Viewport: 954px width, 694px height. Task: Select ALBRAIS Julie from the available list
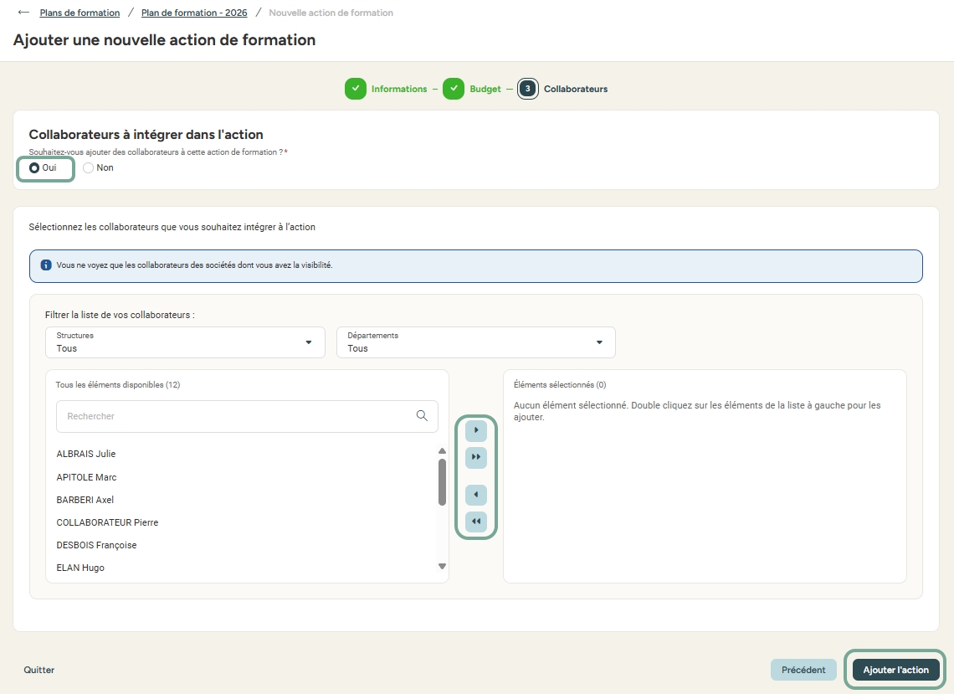86,454
